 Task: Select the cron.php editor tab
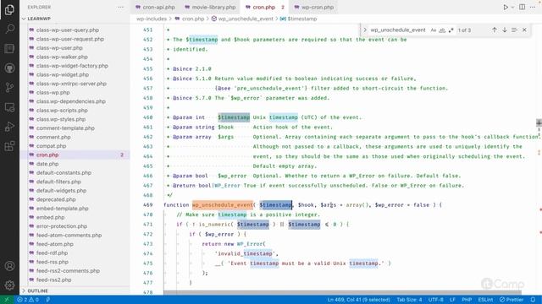coord(264,8)
